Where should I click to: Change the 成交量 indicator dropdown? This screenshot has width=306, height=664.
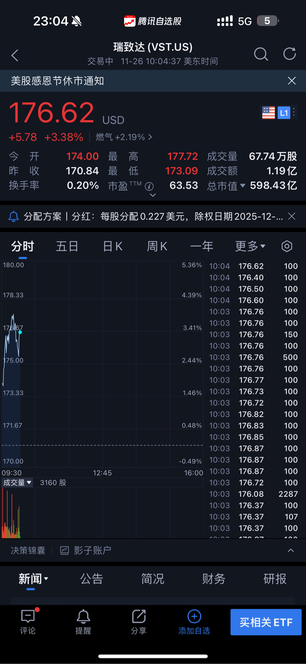(17, 483)
